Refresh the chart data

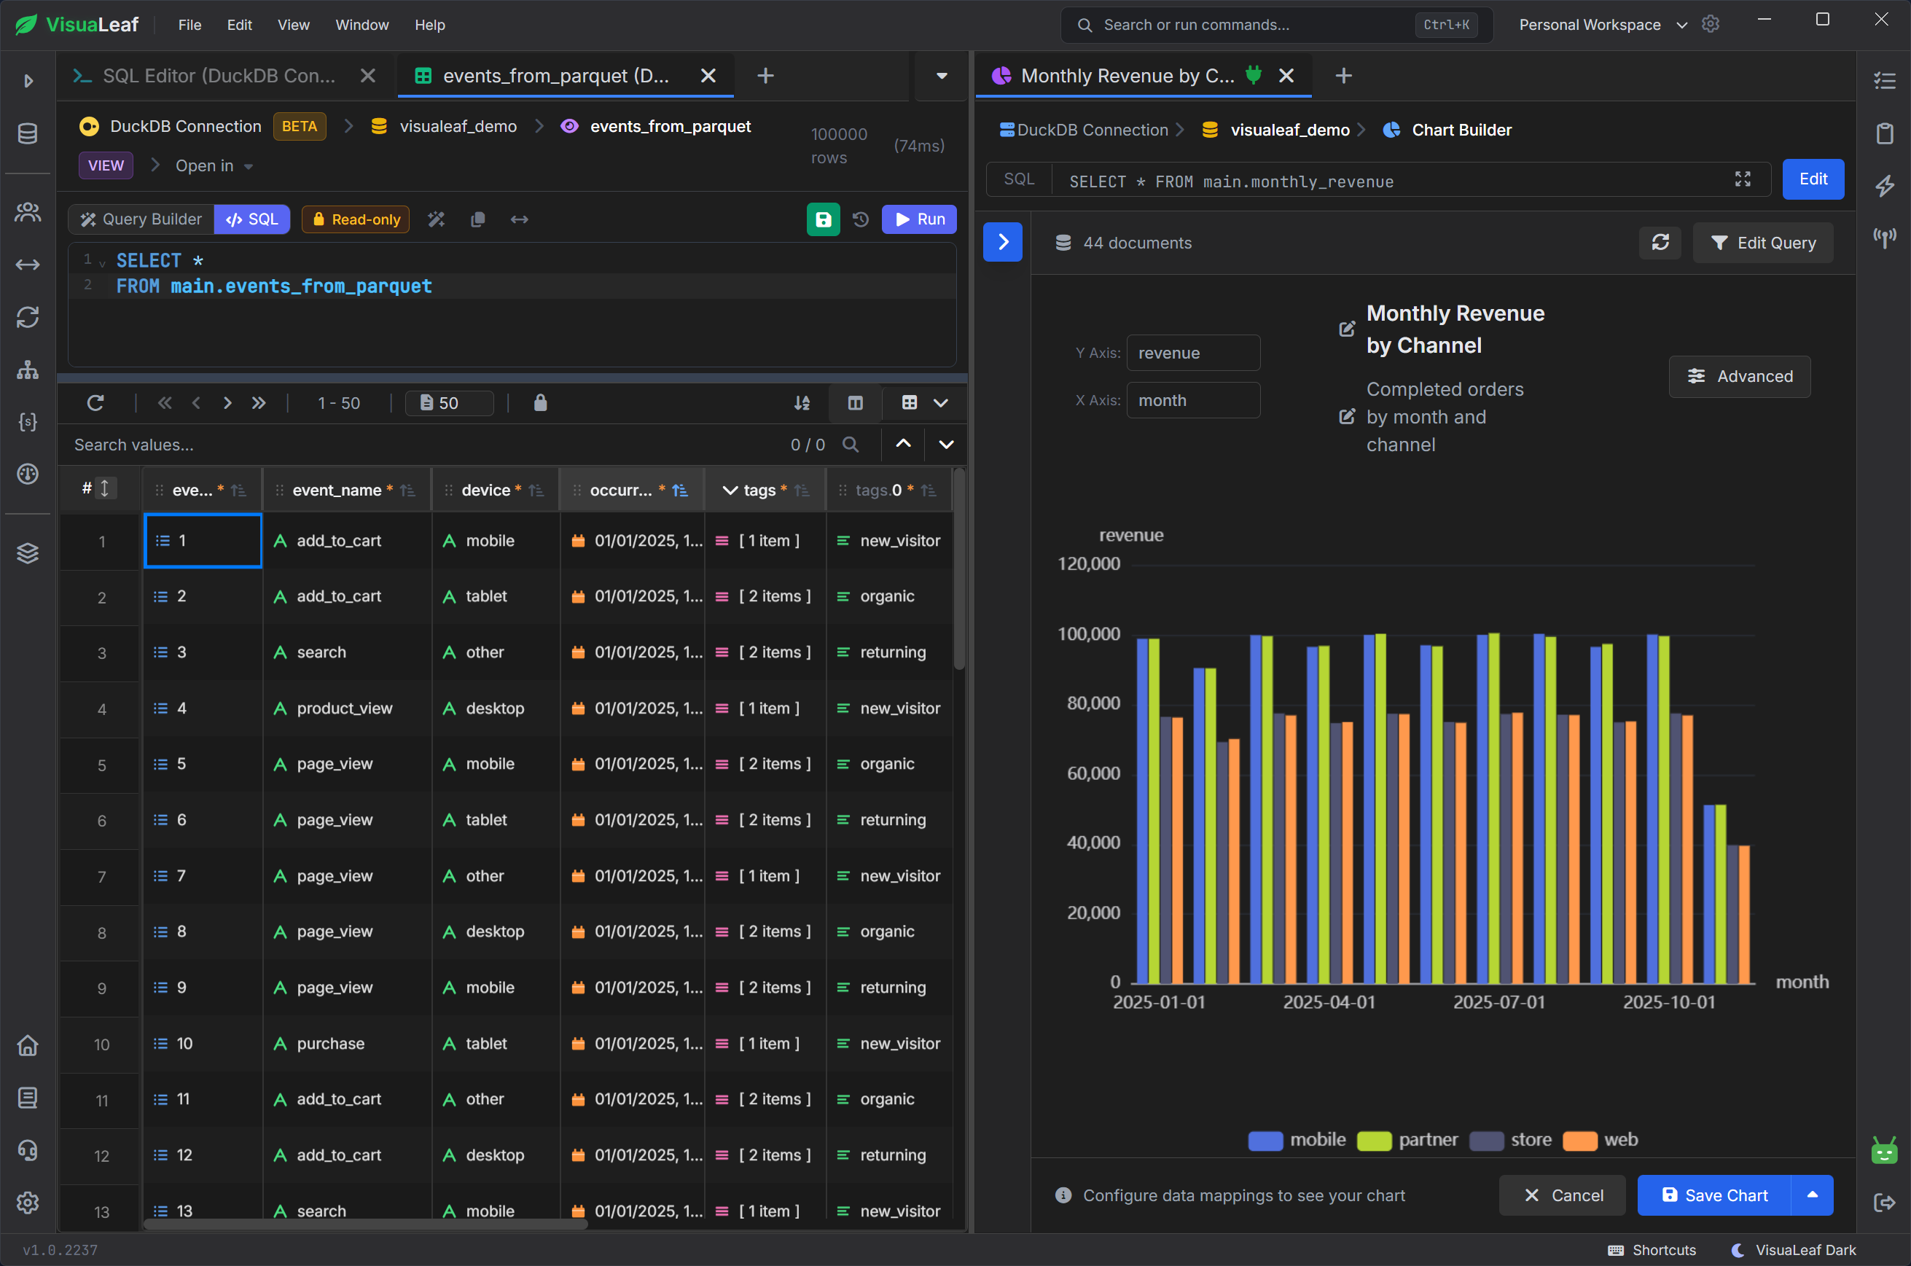click(1660, 242)
